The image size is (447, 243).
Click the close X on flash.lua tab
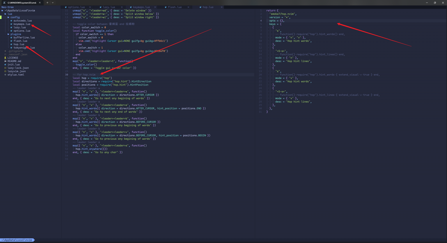coord(188,7)
